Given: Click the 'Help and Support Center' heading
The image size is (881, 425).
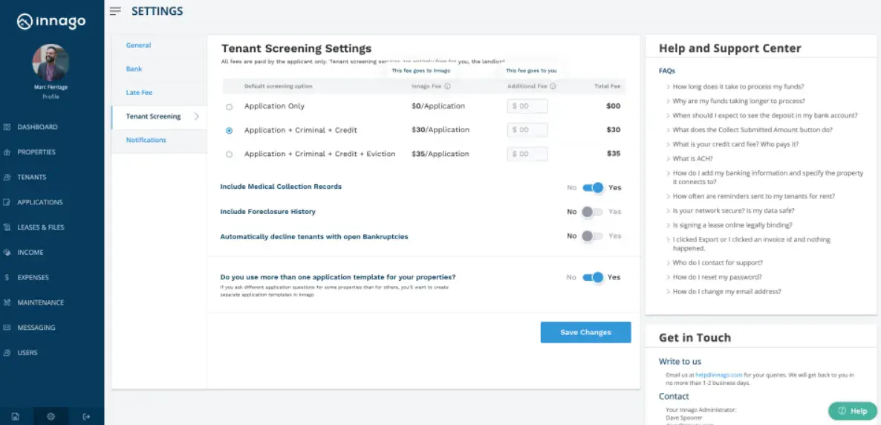Looking at the screenshot, I should point(730,48).
